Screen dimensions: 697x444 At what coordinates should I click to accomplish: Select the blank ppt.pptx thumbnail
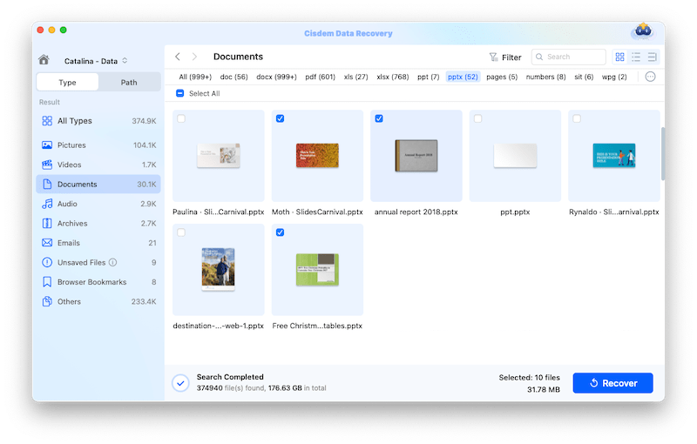(515, 156)
